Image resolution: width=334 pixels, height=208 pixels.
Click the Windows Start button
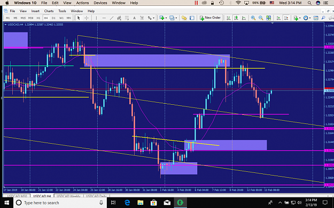7,203
